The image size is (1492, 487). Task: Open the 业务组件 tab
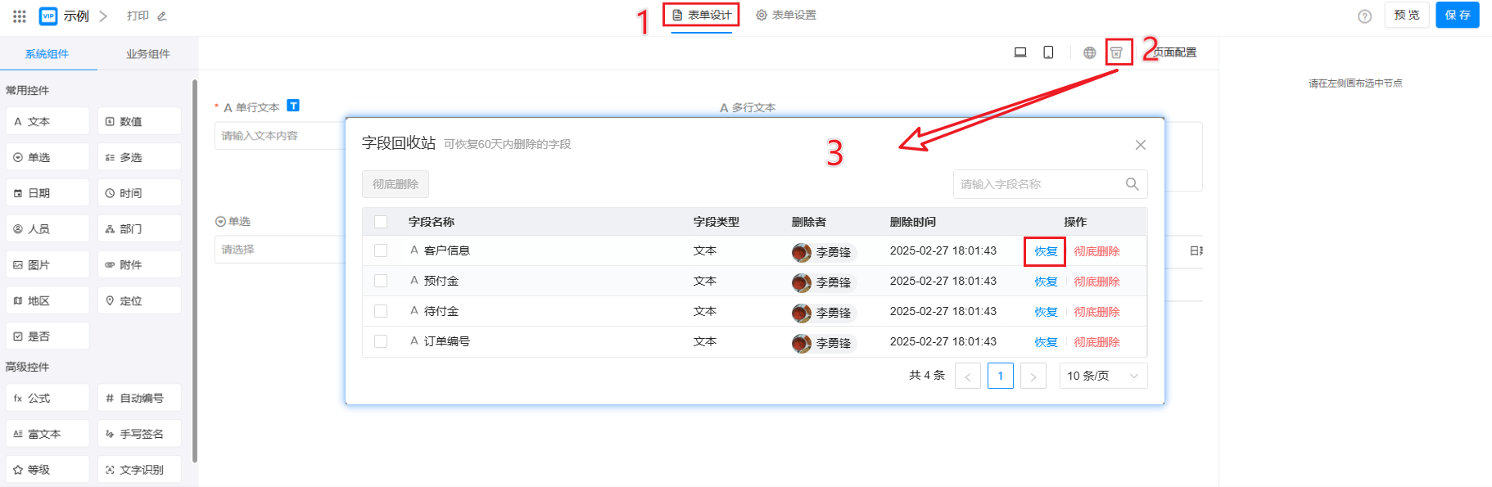(147, 54)
